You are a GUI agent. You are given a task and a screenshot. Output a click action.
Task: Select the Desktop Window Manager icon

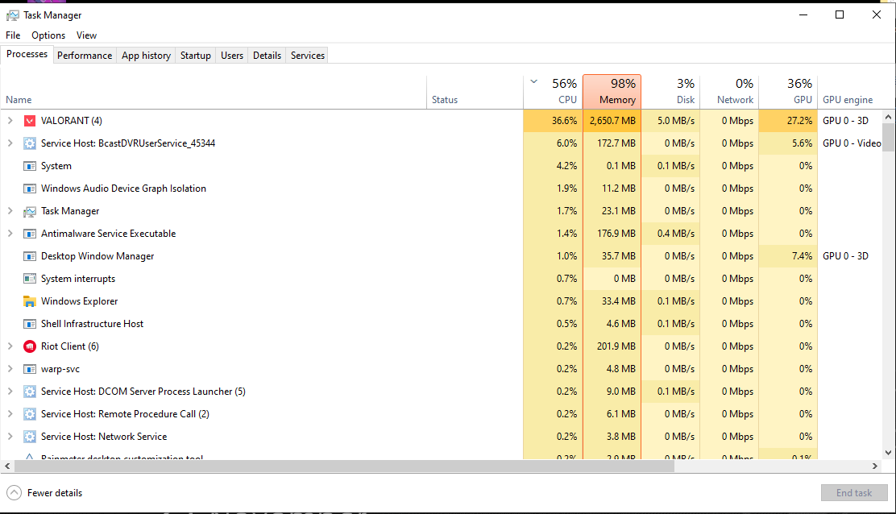point(30,256)
